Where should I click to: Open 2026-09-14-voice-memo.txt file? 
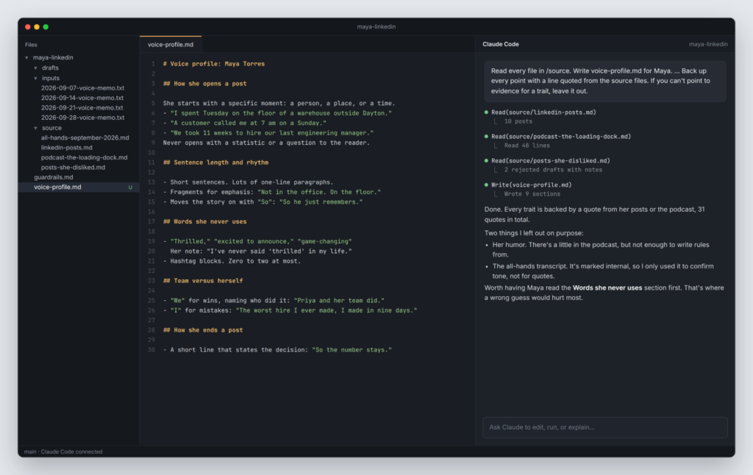click(82, 98)
